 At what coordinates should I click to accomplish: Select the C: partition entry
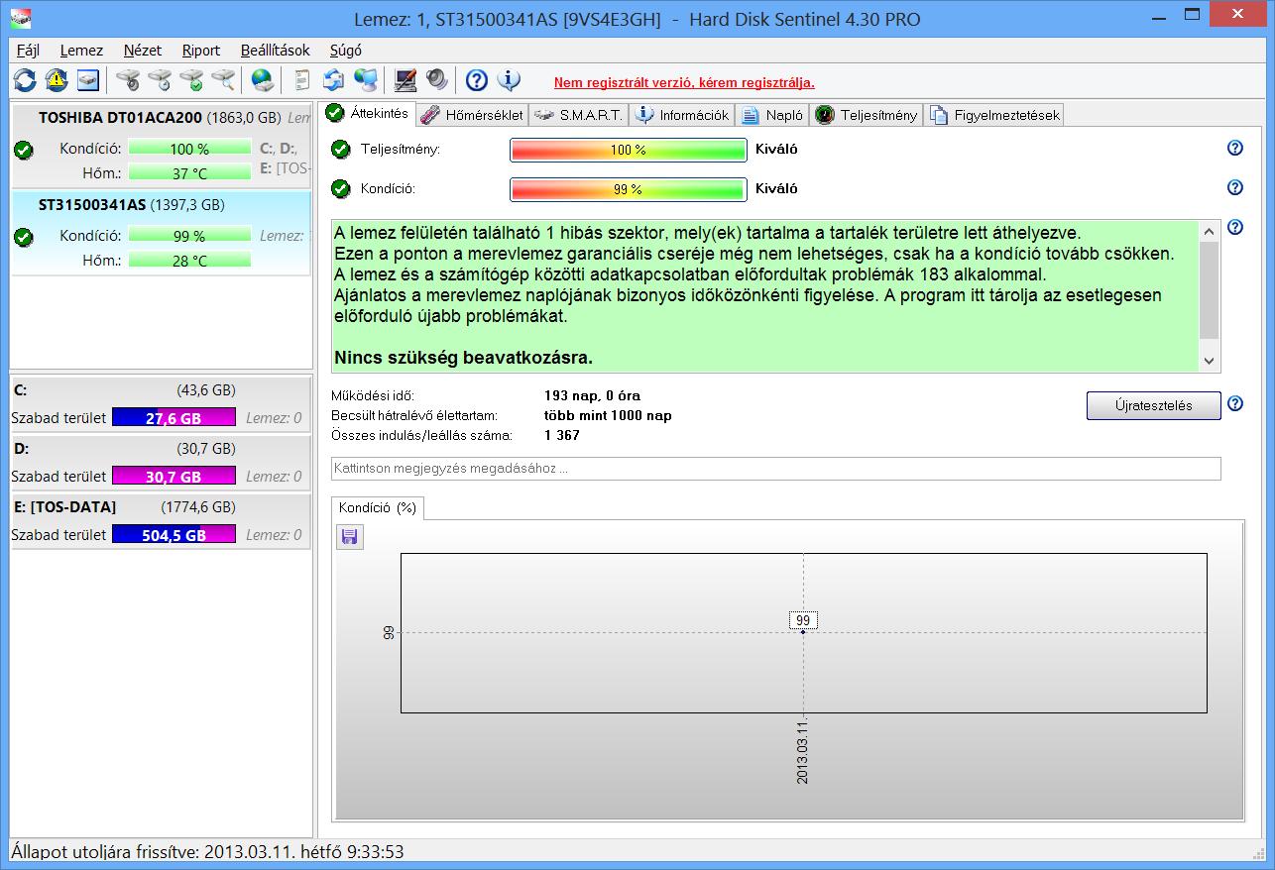(161, 404)
